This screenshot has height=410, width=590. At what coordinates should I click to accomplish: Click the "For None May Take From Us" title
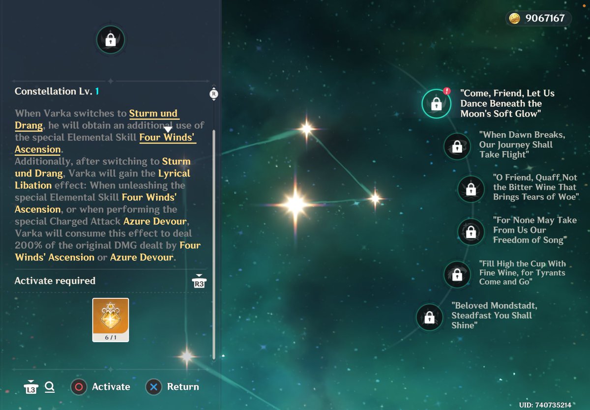(535, 230)
